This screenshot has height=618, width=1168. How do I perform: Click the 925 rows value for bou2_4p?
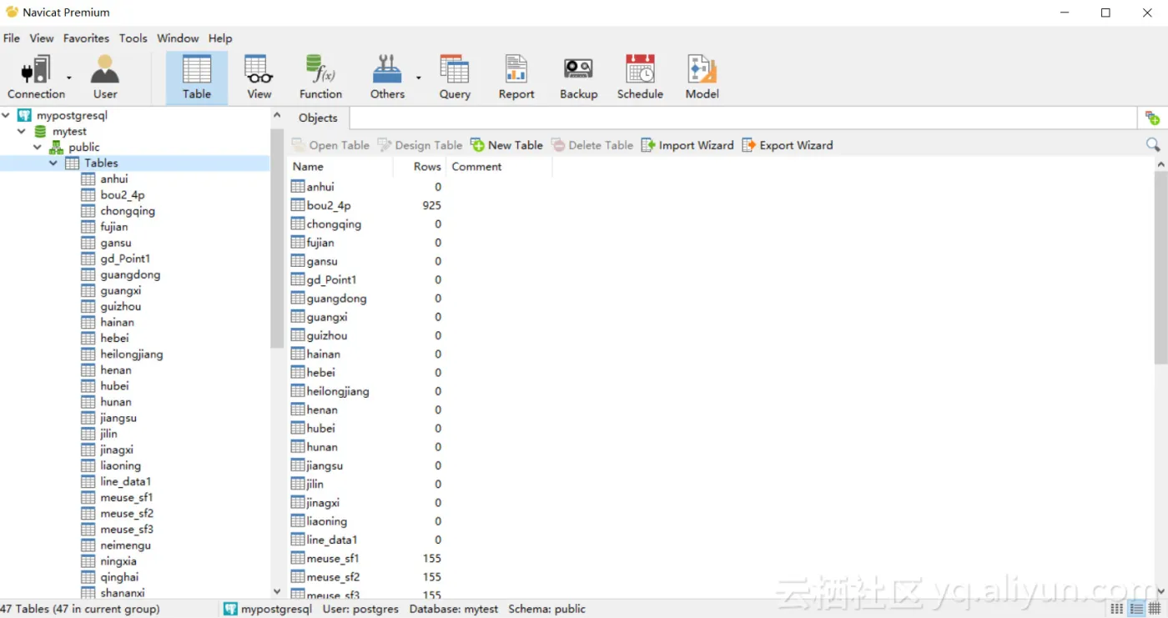[431, 205]
